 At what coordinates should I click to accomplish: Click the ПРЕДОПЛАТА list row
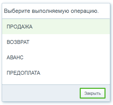[56, 73]
